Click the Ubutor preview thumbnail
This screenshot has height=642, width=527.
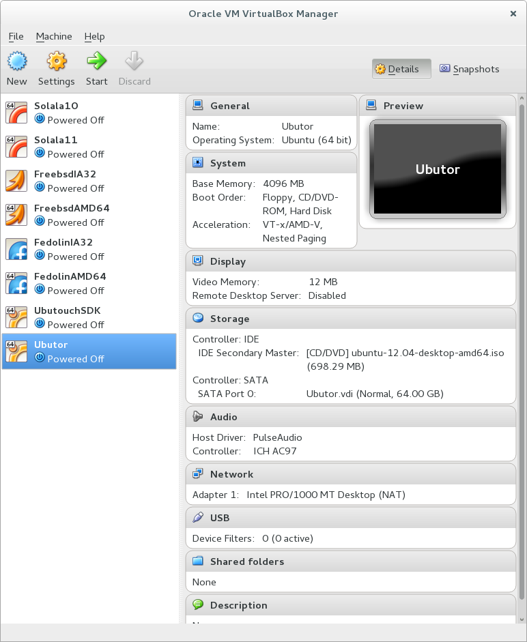point(438,169)
